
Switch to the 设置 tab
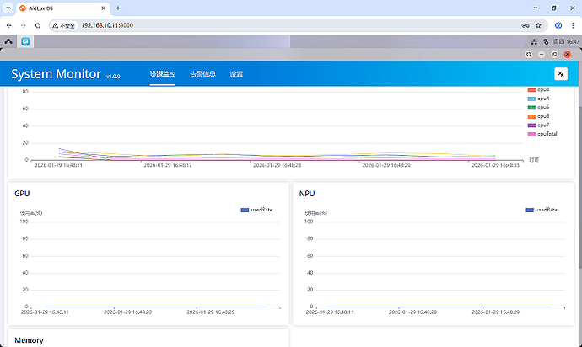coord(236,74)
